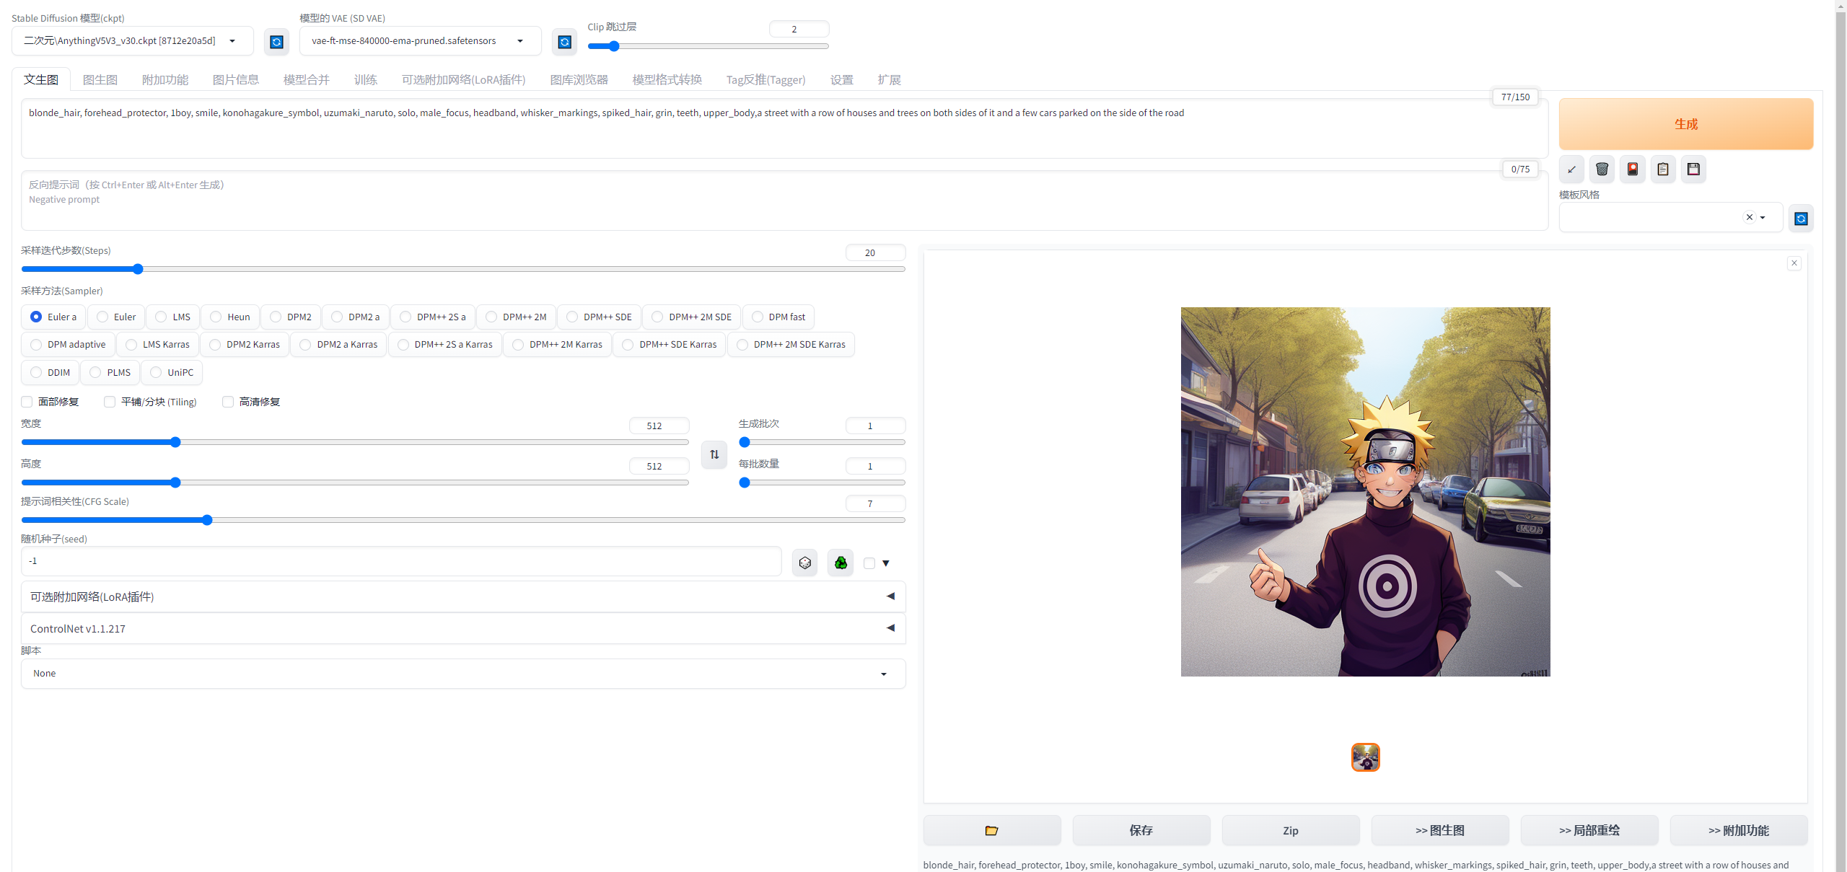Open the 图片信息 tab
Image resolution: width=1847 pixels, height=872 pixels.
[236, 79]
